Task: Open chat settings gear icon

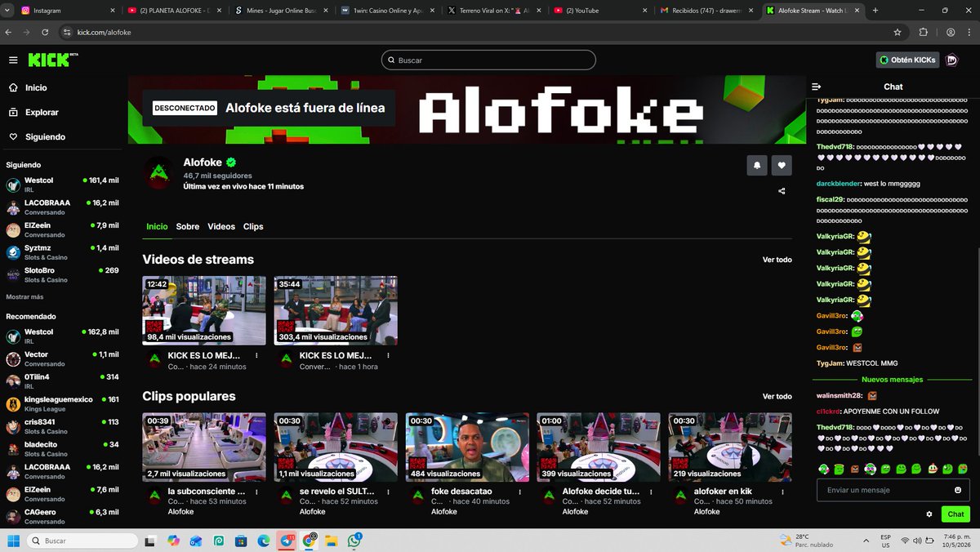Action: coord(929,514)
